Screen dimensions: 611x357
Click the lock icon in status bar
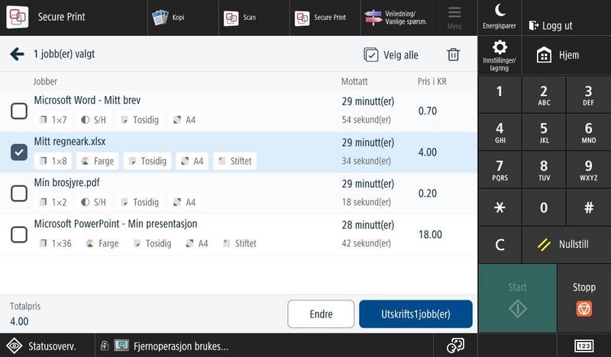pyautogui.click(x=104, y=346)
